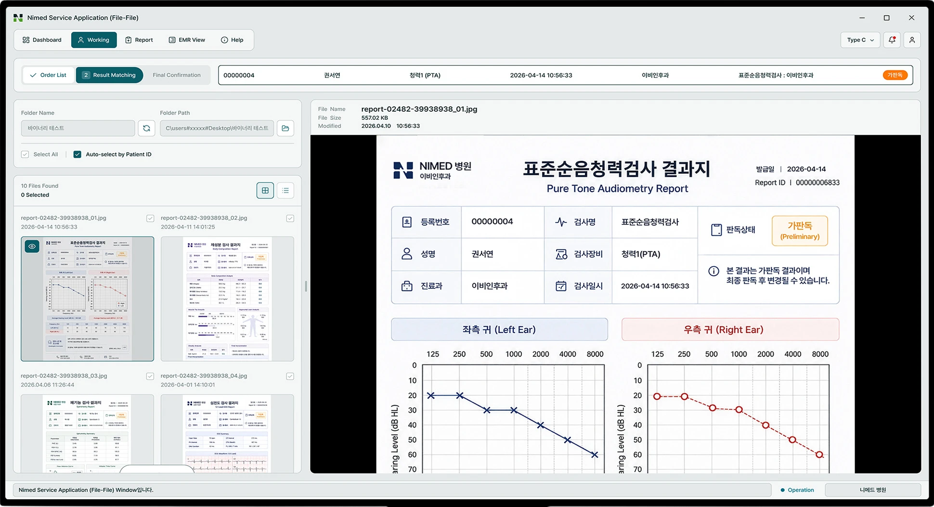Click the 2026-04-14 10:56:33 timestamp in order row
Image resolution: width=934 pixels, height=507 pixels.
[x=541, y=75]
